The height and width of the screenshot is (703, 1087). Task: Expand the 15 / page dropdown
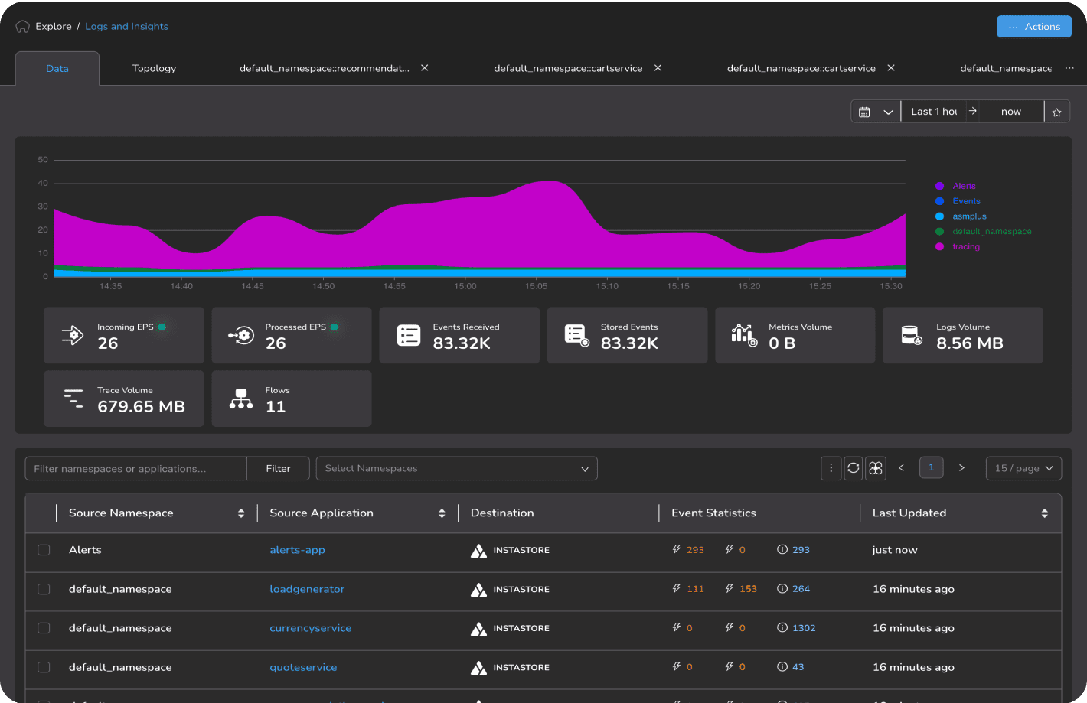1023,468
